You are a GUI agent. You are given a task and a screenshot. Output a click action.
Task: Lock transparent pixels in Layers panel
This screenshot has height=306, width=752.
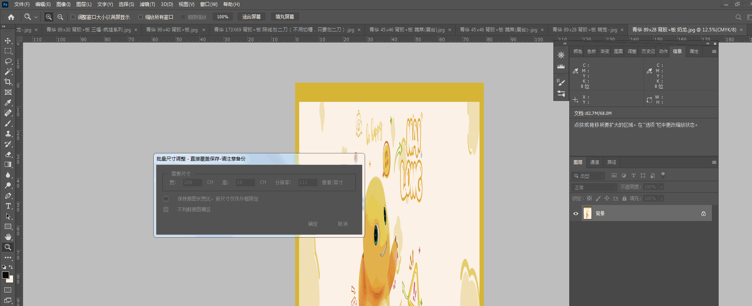tap(589, 198)
